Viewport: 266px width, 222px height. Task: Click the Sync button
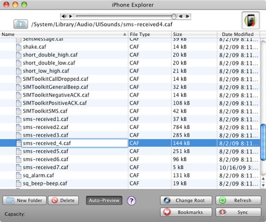tap(238, 212)
